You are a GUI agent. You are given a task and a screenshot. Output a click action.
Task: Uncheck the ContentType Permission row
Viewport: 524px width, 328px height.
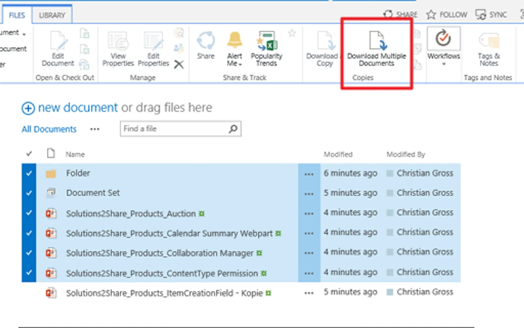[29, 273]
